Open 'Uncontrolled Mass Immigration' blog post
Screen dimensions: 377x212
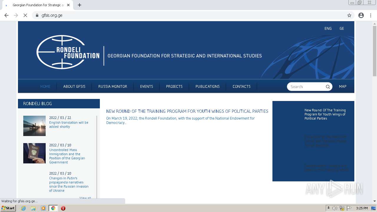tap(67, 156)
